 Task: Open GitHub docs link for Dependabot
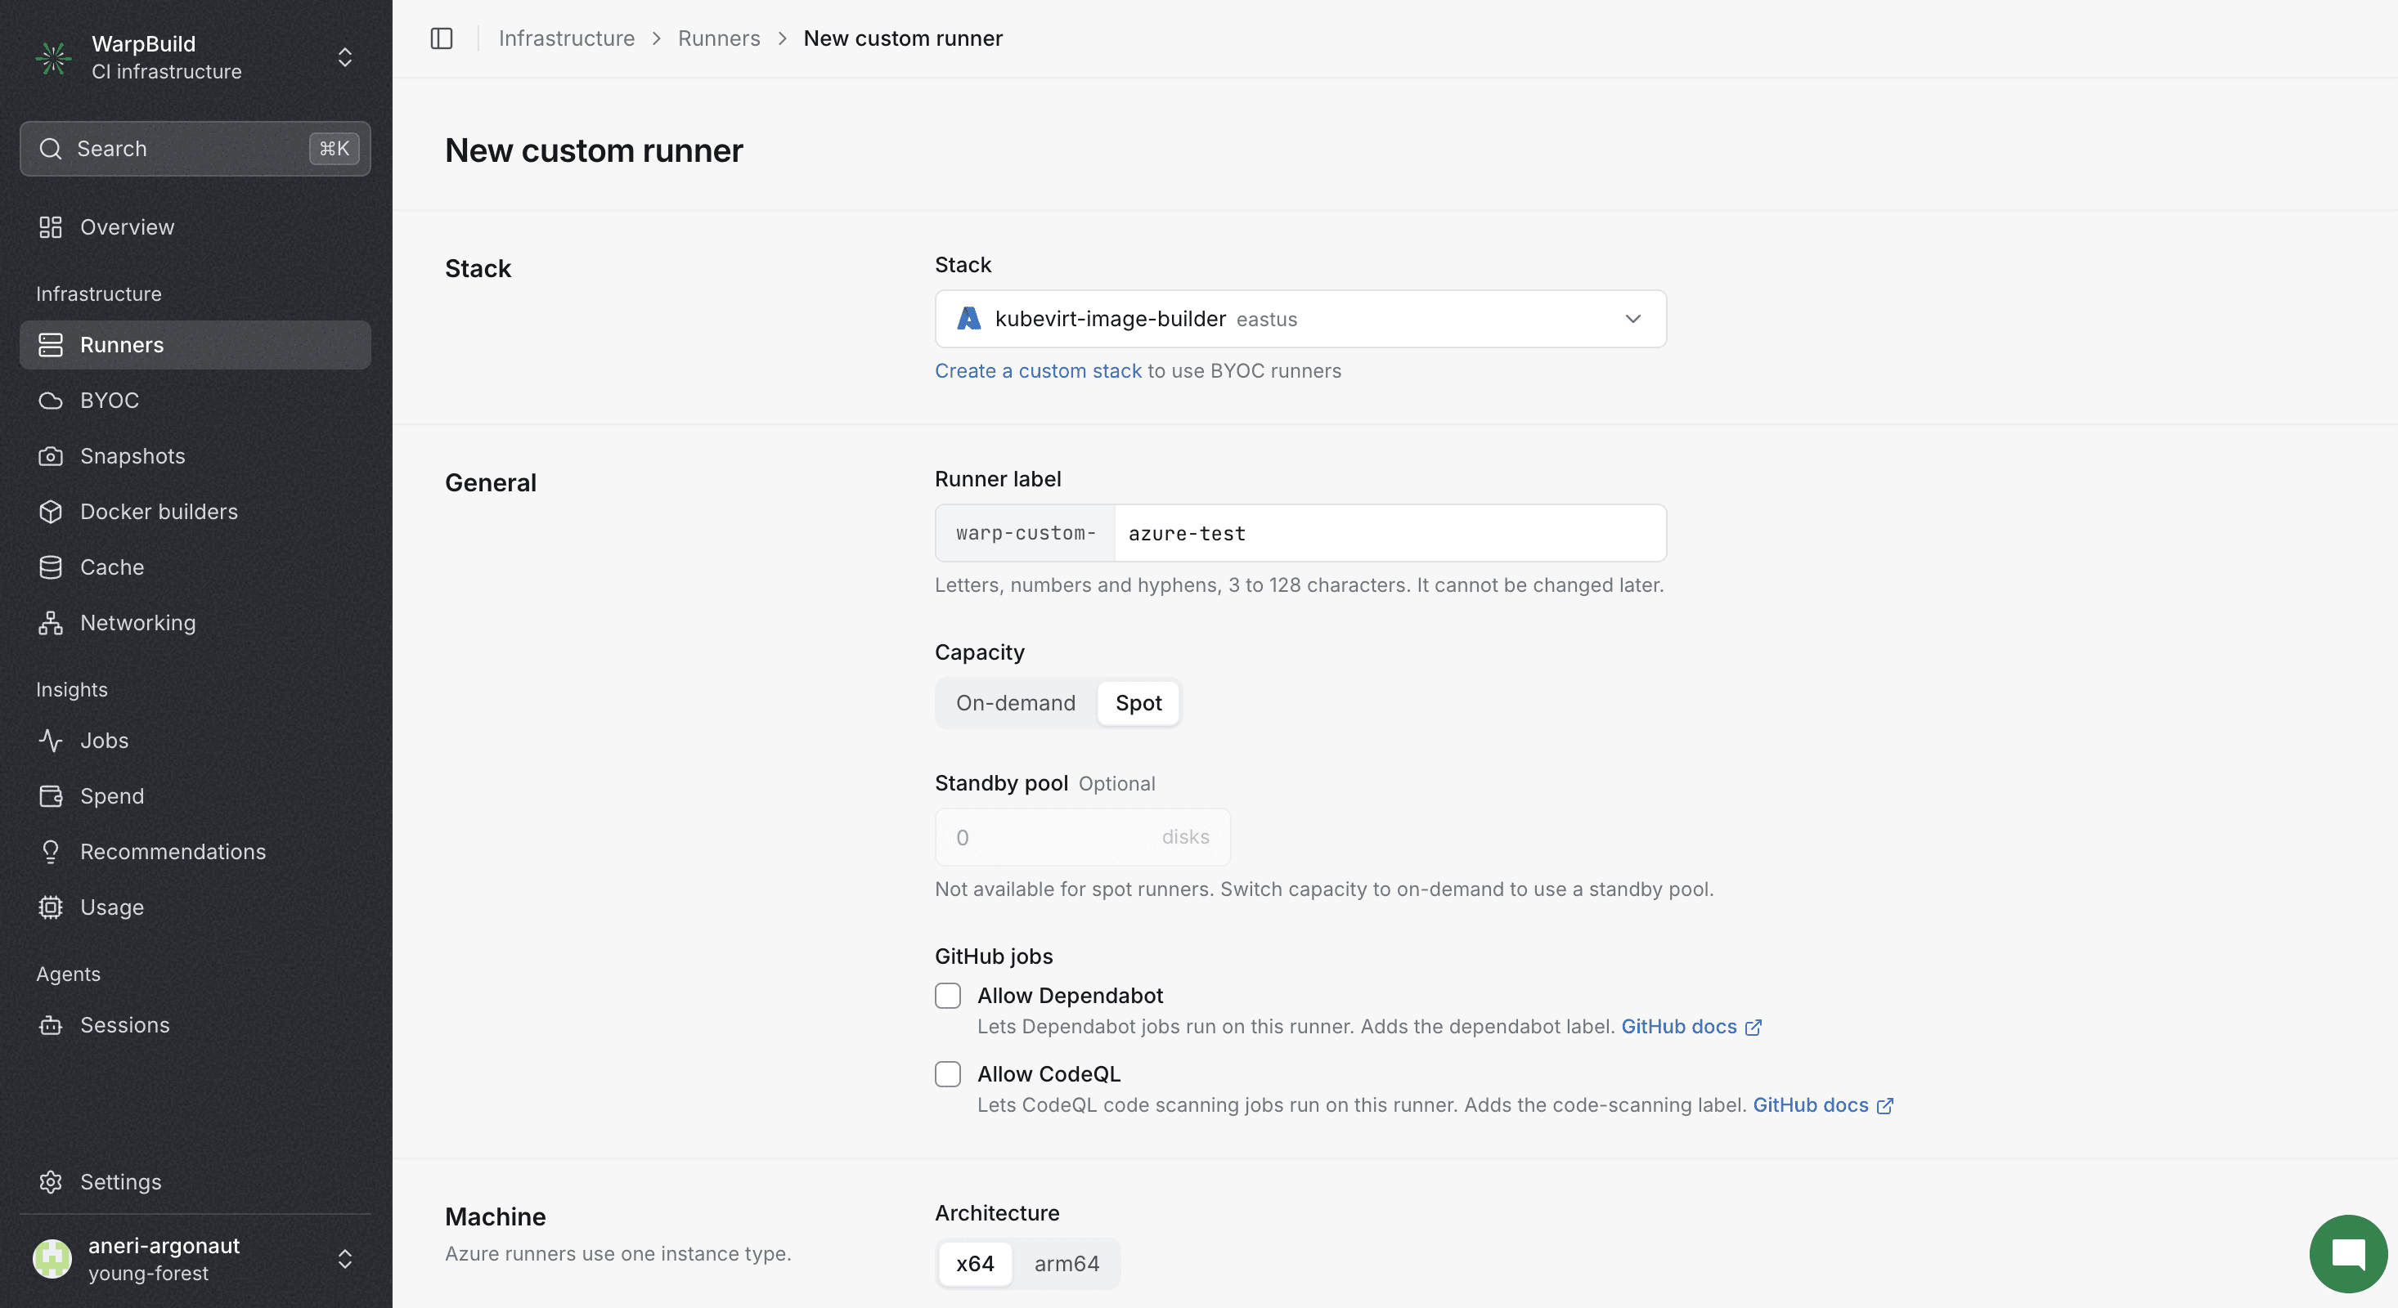pos(1691,1027)
